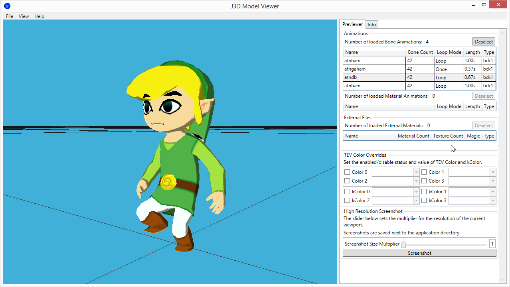
Task: Open the Color 1 value dropdown
Action: pyautogui.click(x=493, y=172)
